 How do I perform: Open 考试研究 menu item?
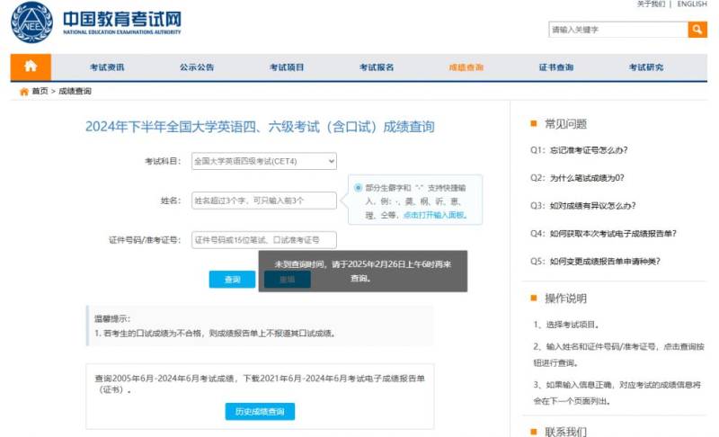(645, 67)
